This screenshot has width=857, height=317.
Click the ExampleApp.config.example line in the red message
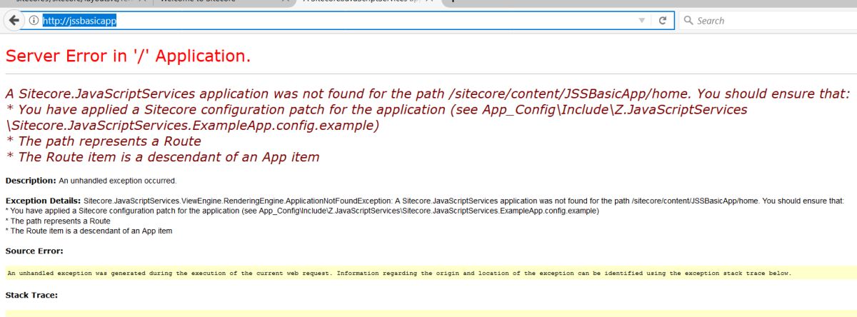[192, 126]
